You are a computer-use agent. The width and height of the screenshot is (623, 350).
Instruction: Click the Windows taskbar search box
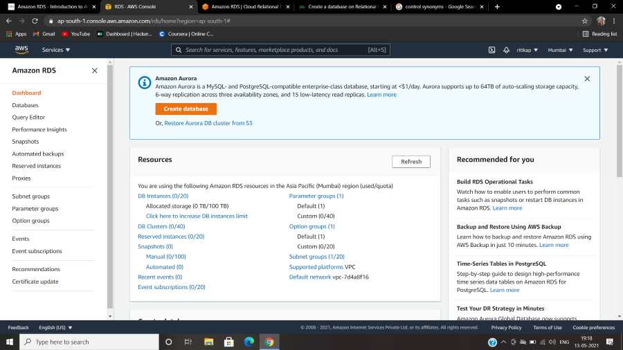(x=89, y=342)
